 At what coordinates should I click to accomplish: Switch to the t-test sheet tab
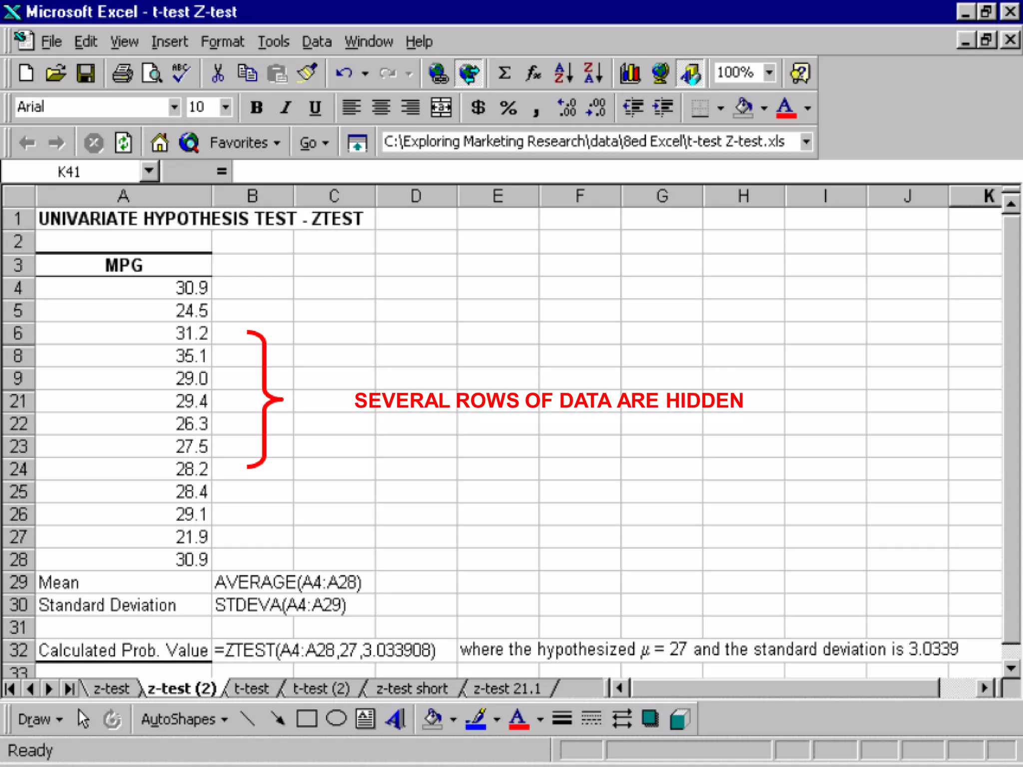click(251, 689)
